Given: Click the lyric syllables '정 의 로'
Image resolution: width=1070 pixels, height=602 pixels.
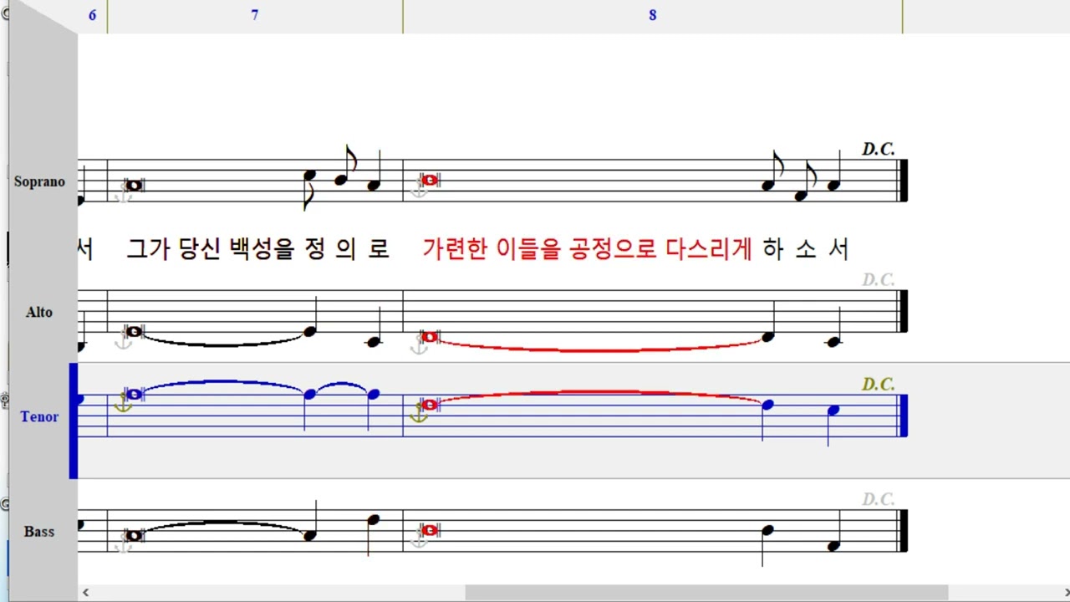Looking at the screenshot, I should [348, 249].
